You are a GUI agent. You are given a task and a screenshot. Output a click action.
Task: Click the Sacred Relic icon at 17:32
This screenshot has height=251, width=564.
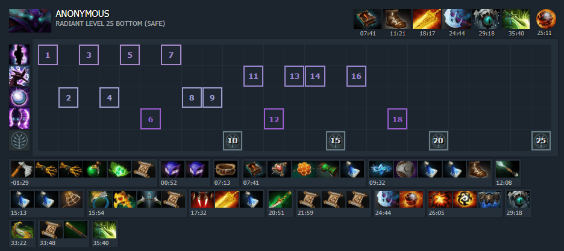[x=202, y=199]
